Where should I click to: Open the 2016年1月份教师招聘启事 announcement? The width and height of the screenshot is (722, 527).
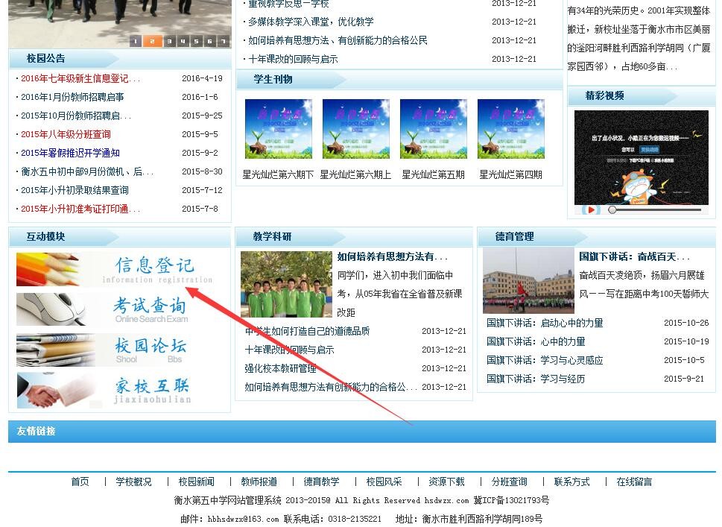[72, 97]
